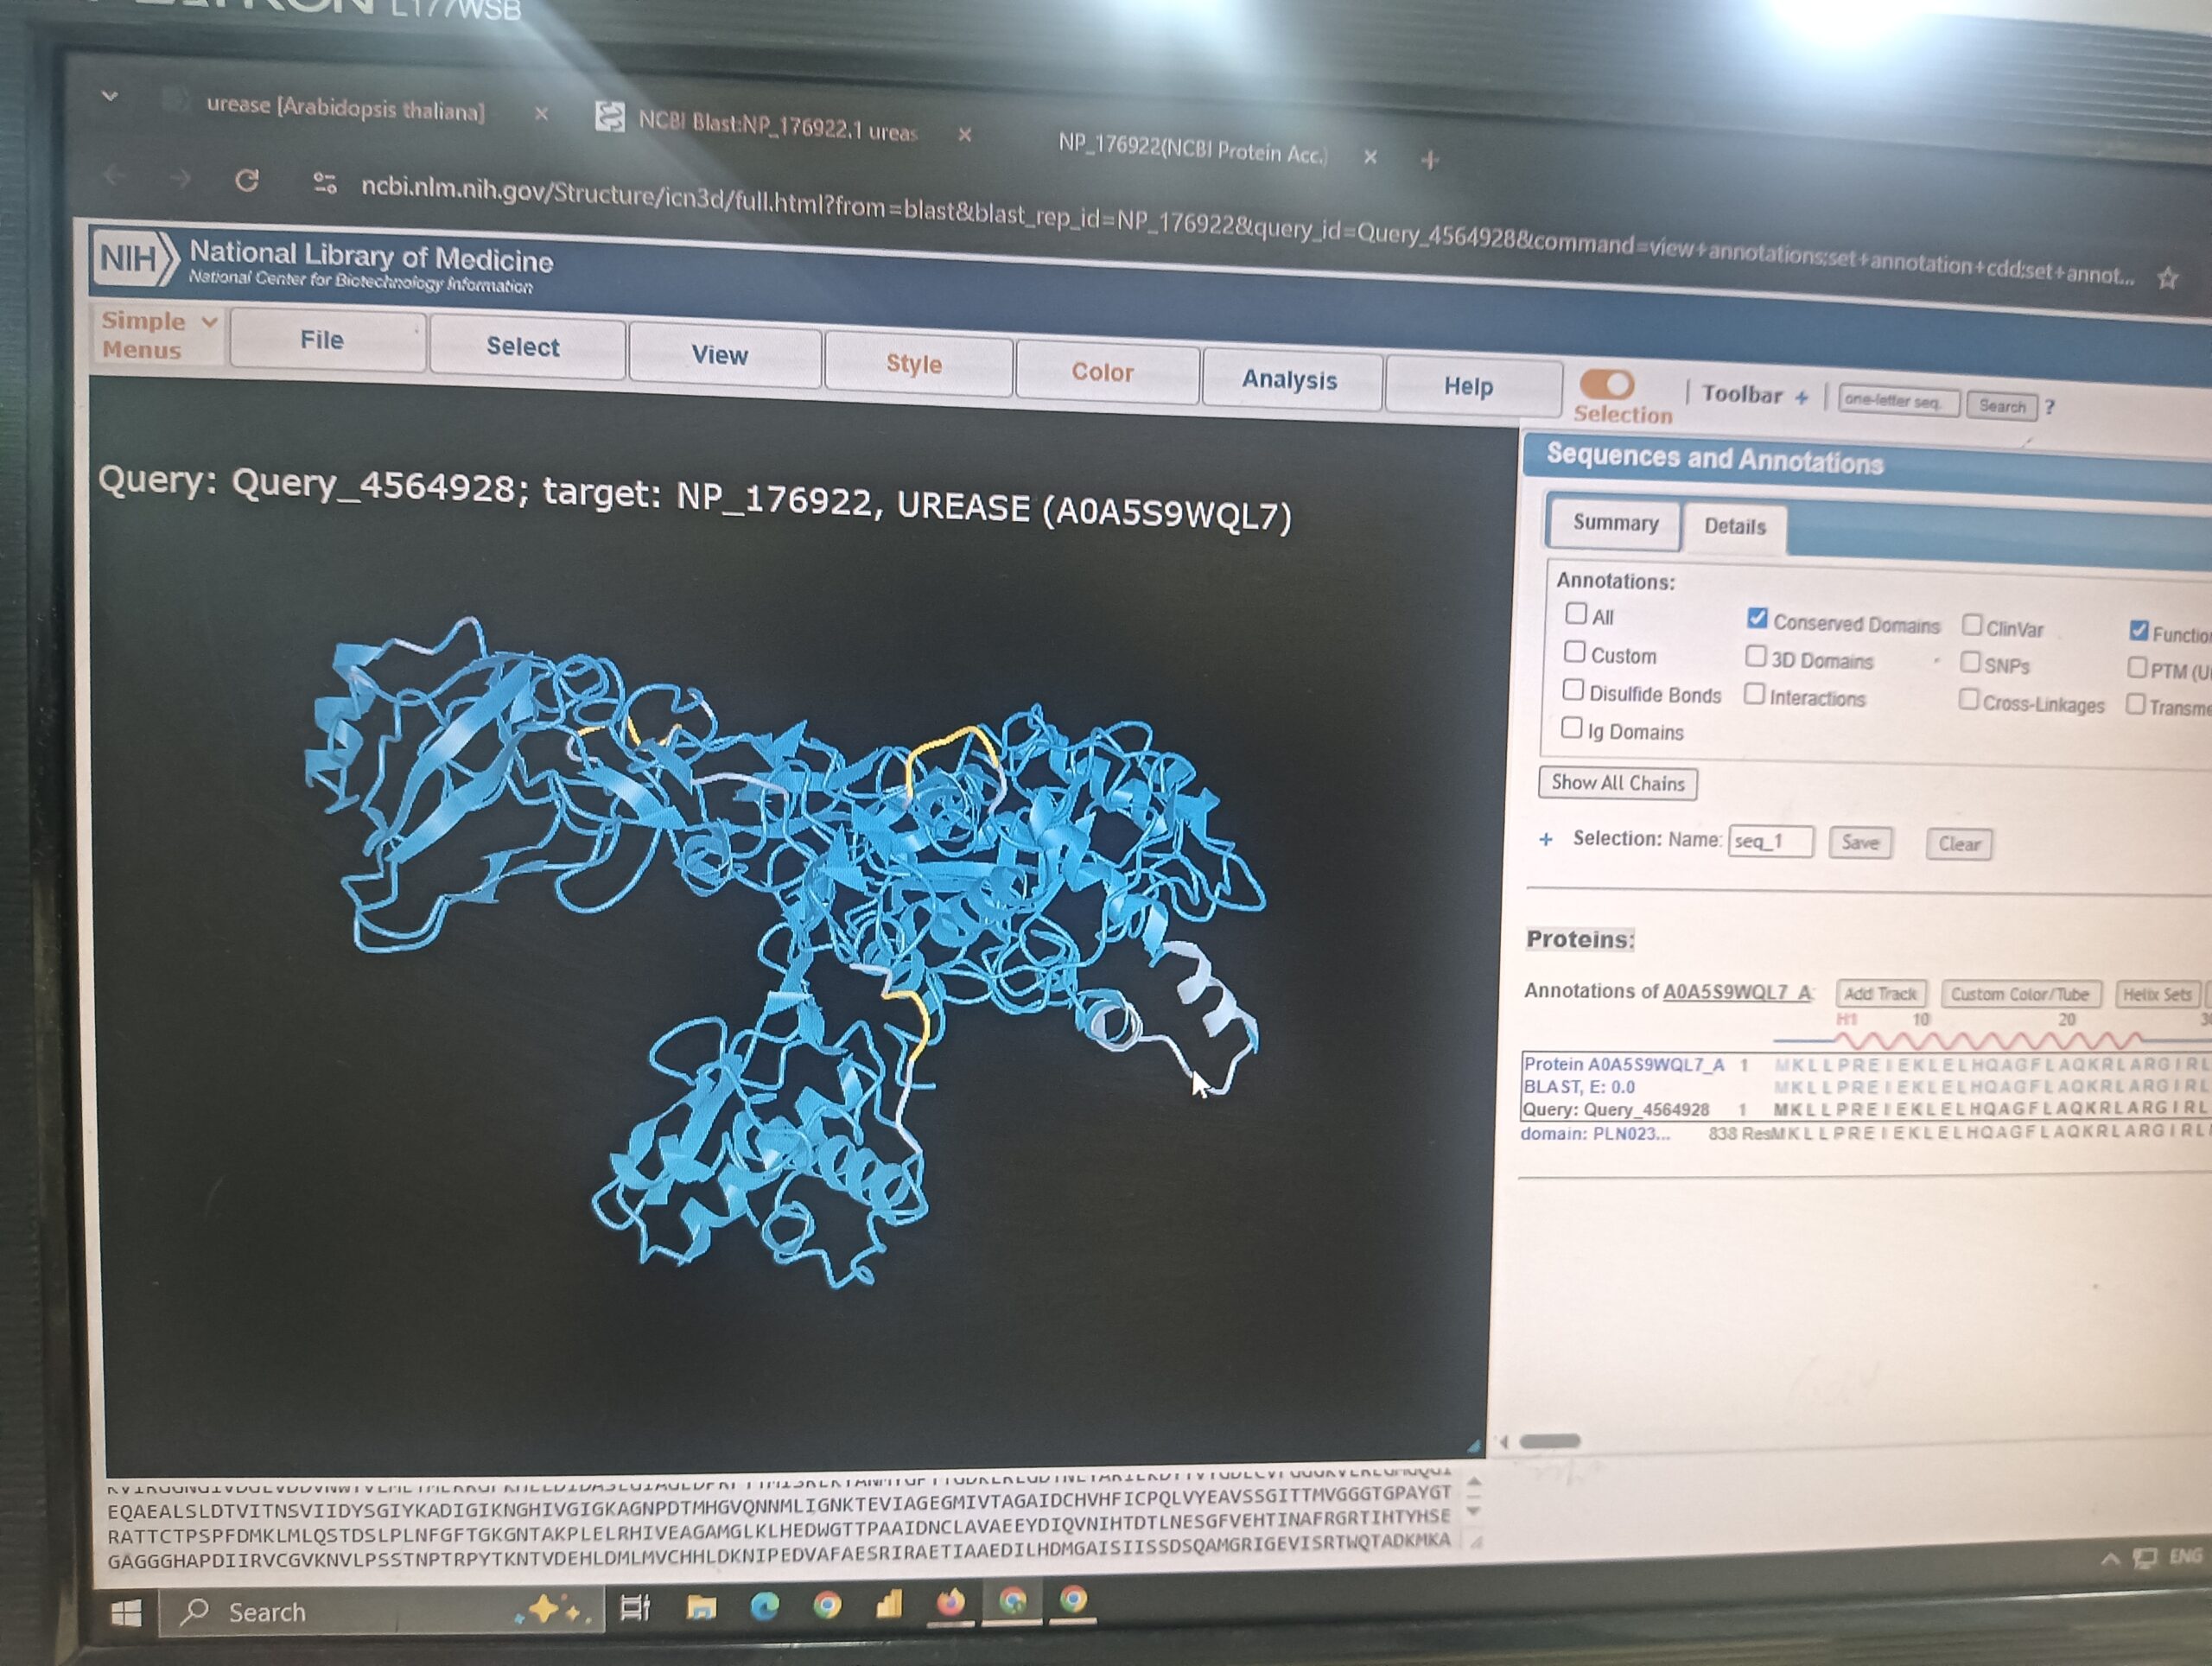Open new browser tab with plus icon
This screenshot has height=1666, width=2212.
coord(1430,159)
